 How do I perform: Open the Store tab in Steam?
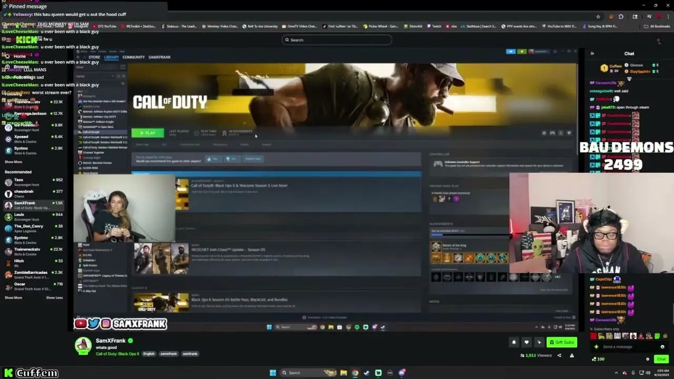pyautogui.click(x=94, y=57)
